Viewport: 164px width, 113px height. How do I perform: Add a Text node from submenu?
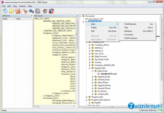(137, 28)
